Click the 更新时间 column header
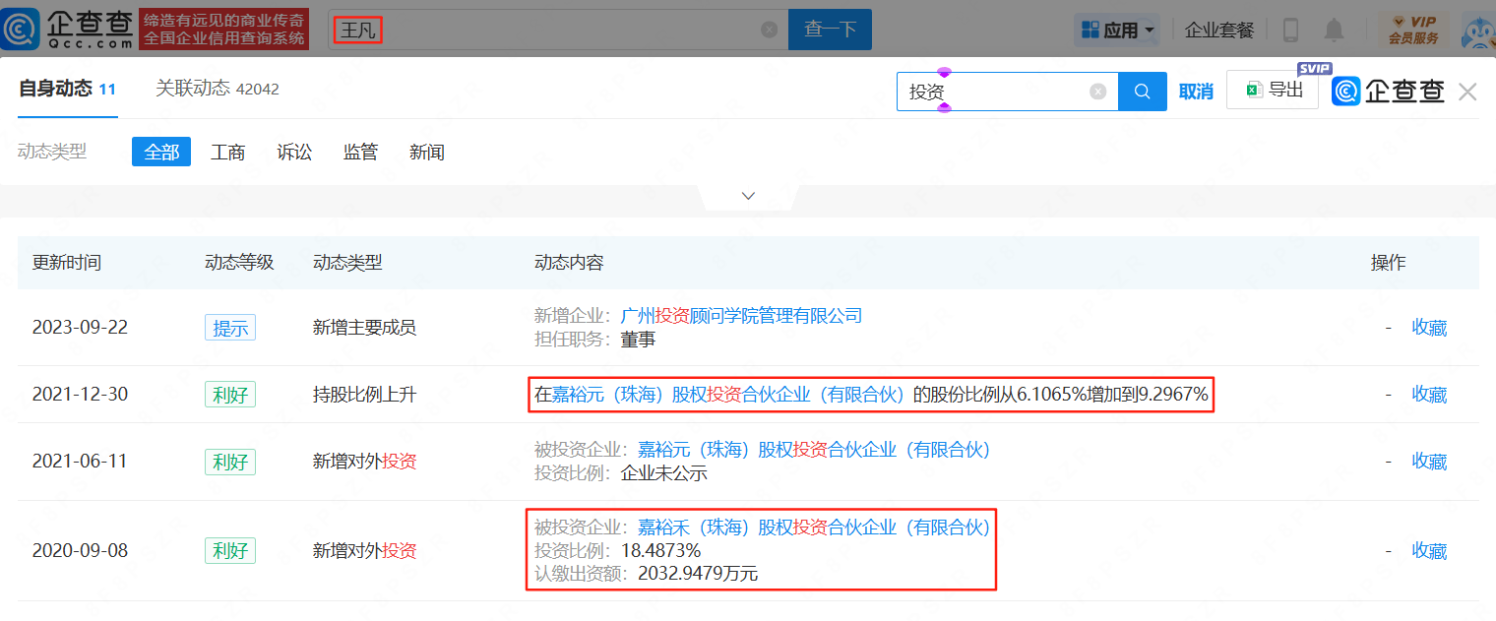Viewport: 1496px width, 621px height. coord(67,263)
